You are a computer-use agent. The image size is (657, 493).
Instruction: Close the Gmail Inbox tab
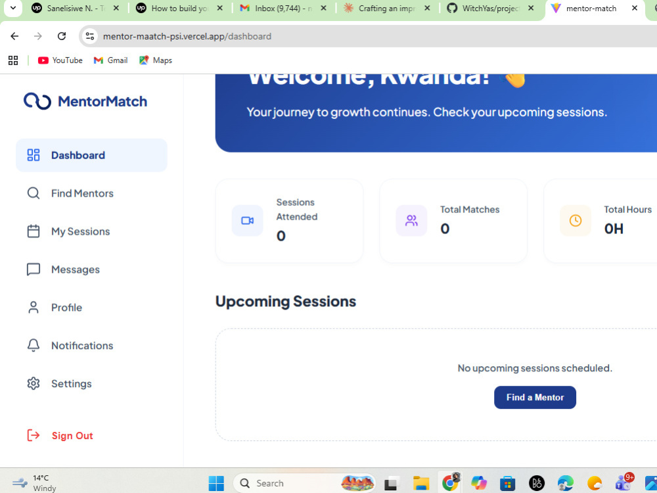(323, 8)
